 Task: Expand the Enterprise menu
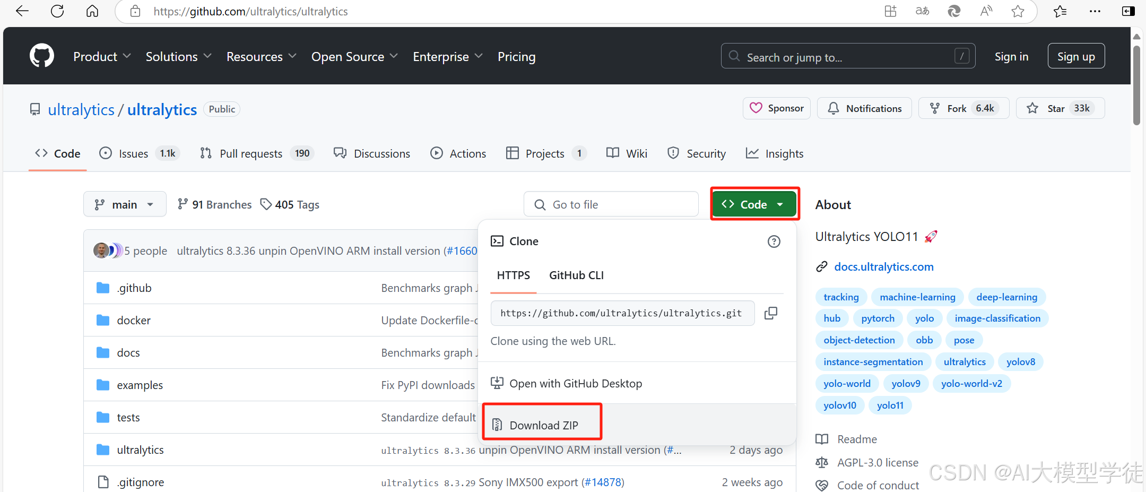click(448, 56)
